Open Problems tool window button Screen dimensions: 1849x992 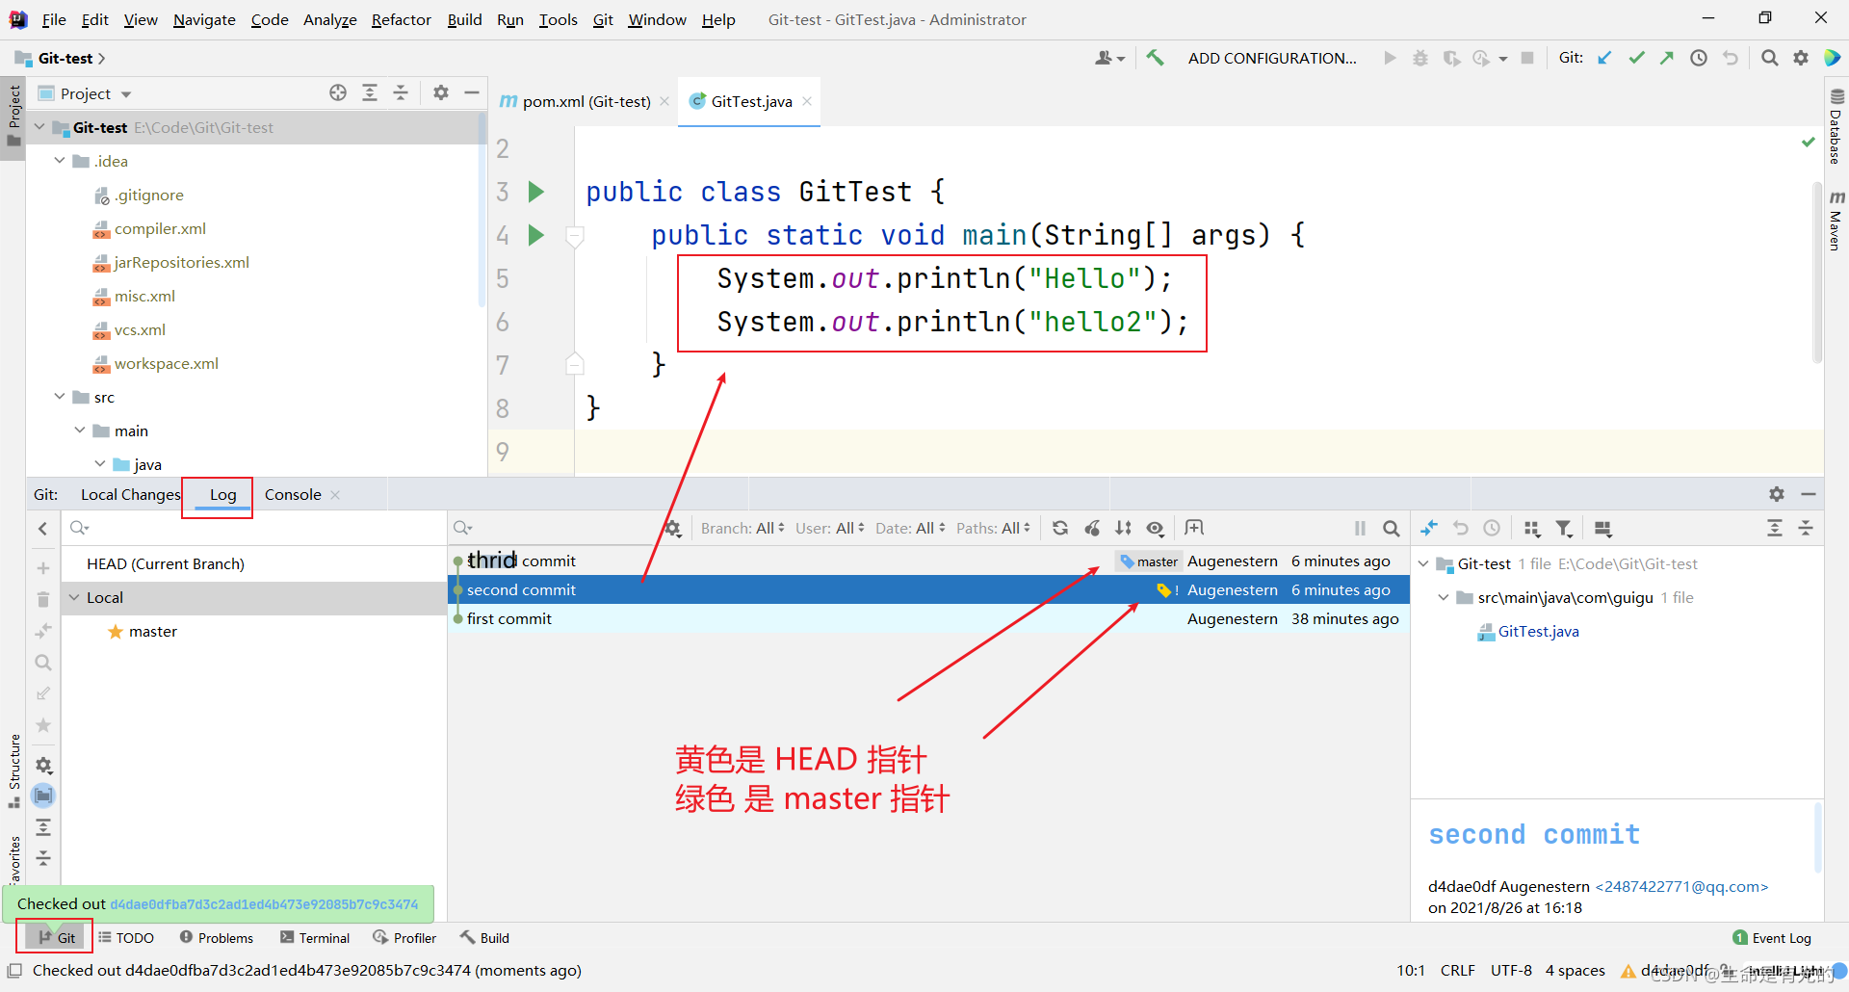(x=217, y=937)
